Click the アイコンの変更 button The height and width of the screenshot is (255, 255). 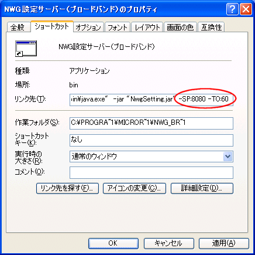click(x=135, y=188)
